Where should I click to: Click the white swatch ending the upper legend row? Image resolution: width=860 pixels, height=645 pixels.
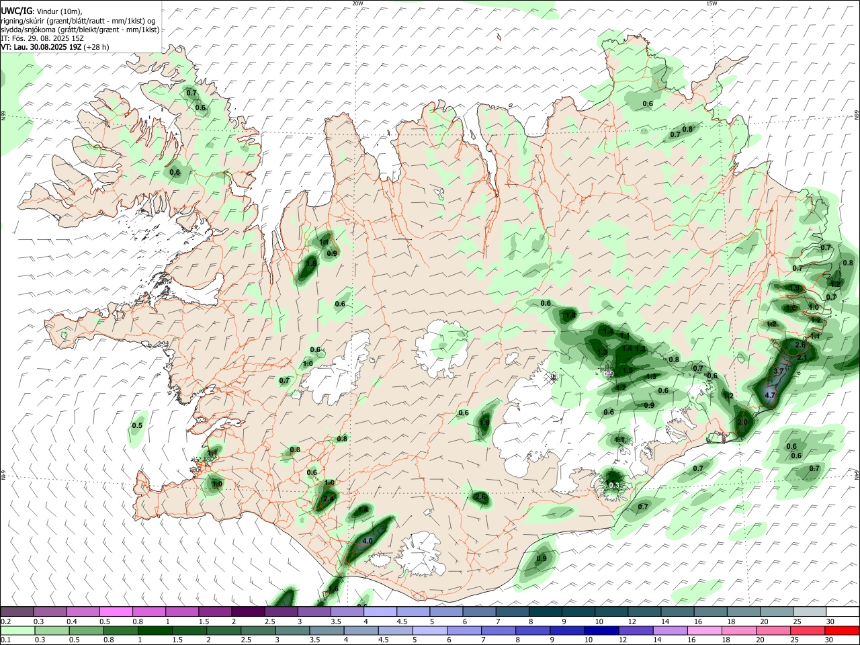(x=842, y=611)
